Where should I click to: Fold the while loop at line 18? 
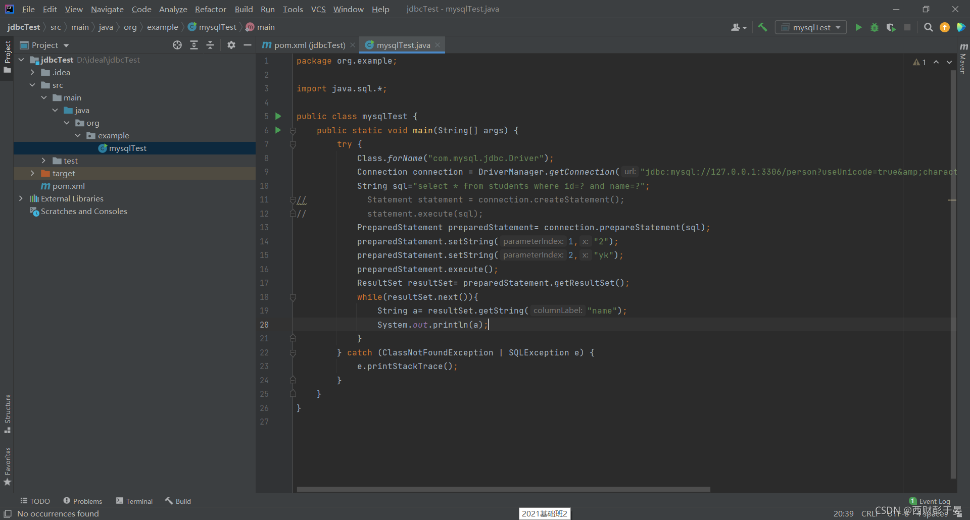coord(293,297)
